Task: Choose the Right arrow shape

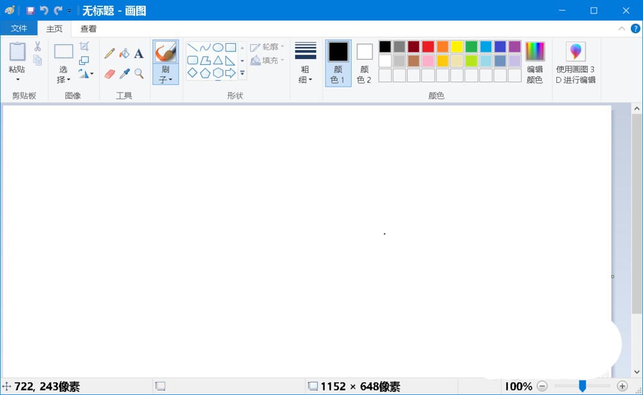Action: pos(230,73)
